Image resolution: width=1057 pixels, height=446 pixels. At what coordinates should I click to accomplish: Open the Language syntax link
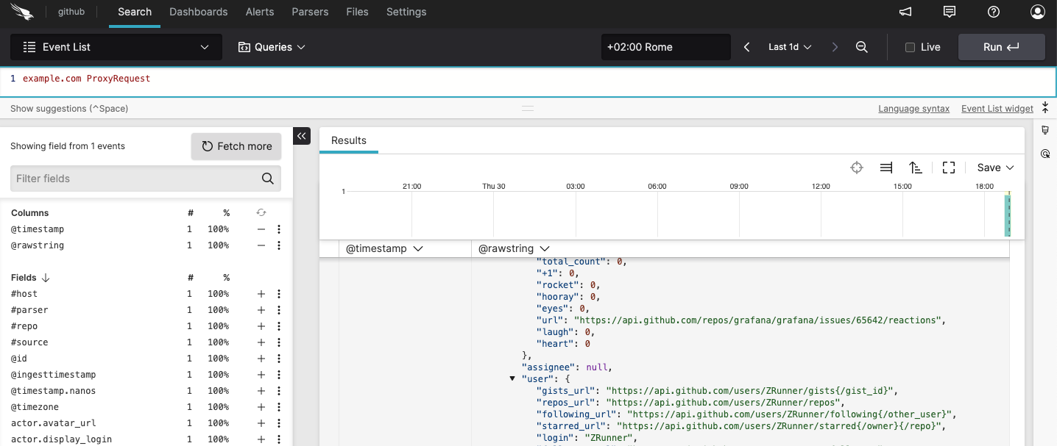point(913,108)
